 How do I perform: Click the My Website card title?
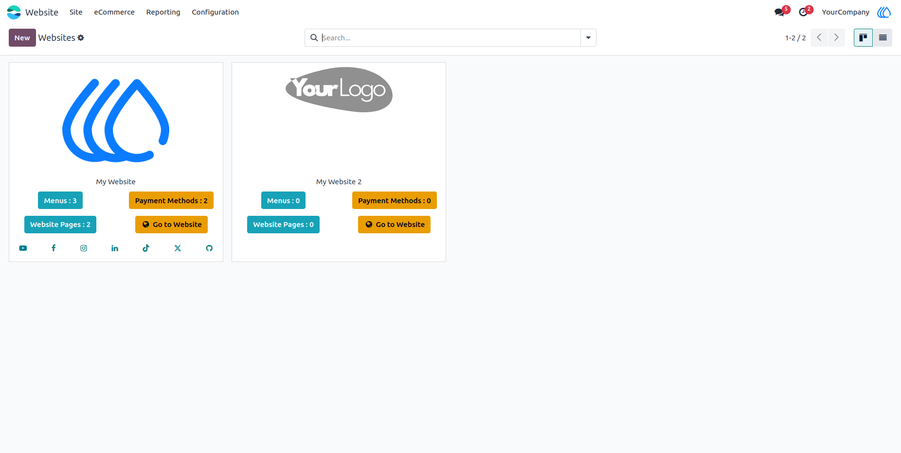click(x=116, y=182)
